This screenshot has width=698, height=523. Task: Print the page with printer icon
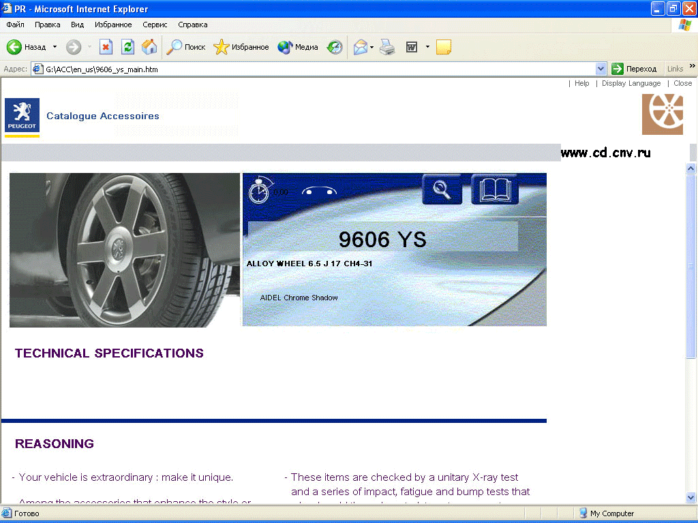387,47
